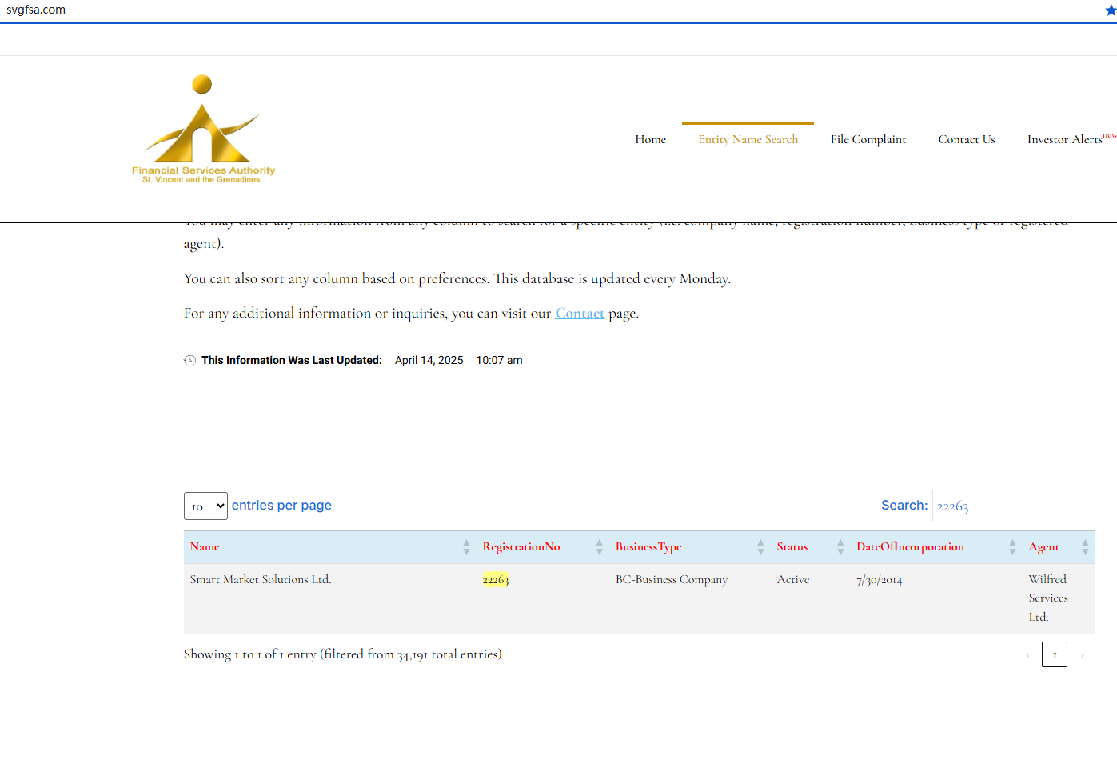This screenshot has width=1117, height=784.
Task: Click the Showing 1 to 1 entry summary
Action: tap(343, 654)
